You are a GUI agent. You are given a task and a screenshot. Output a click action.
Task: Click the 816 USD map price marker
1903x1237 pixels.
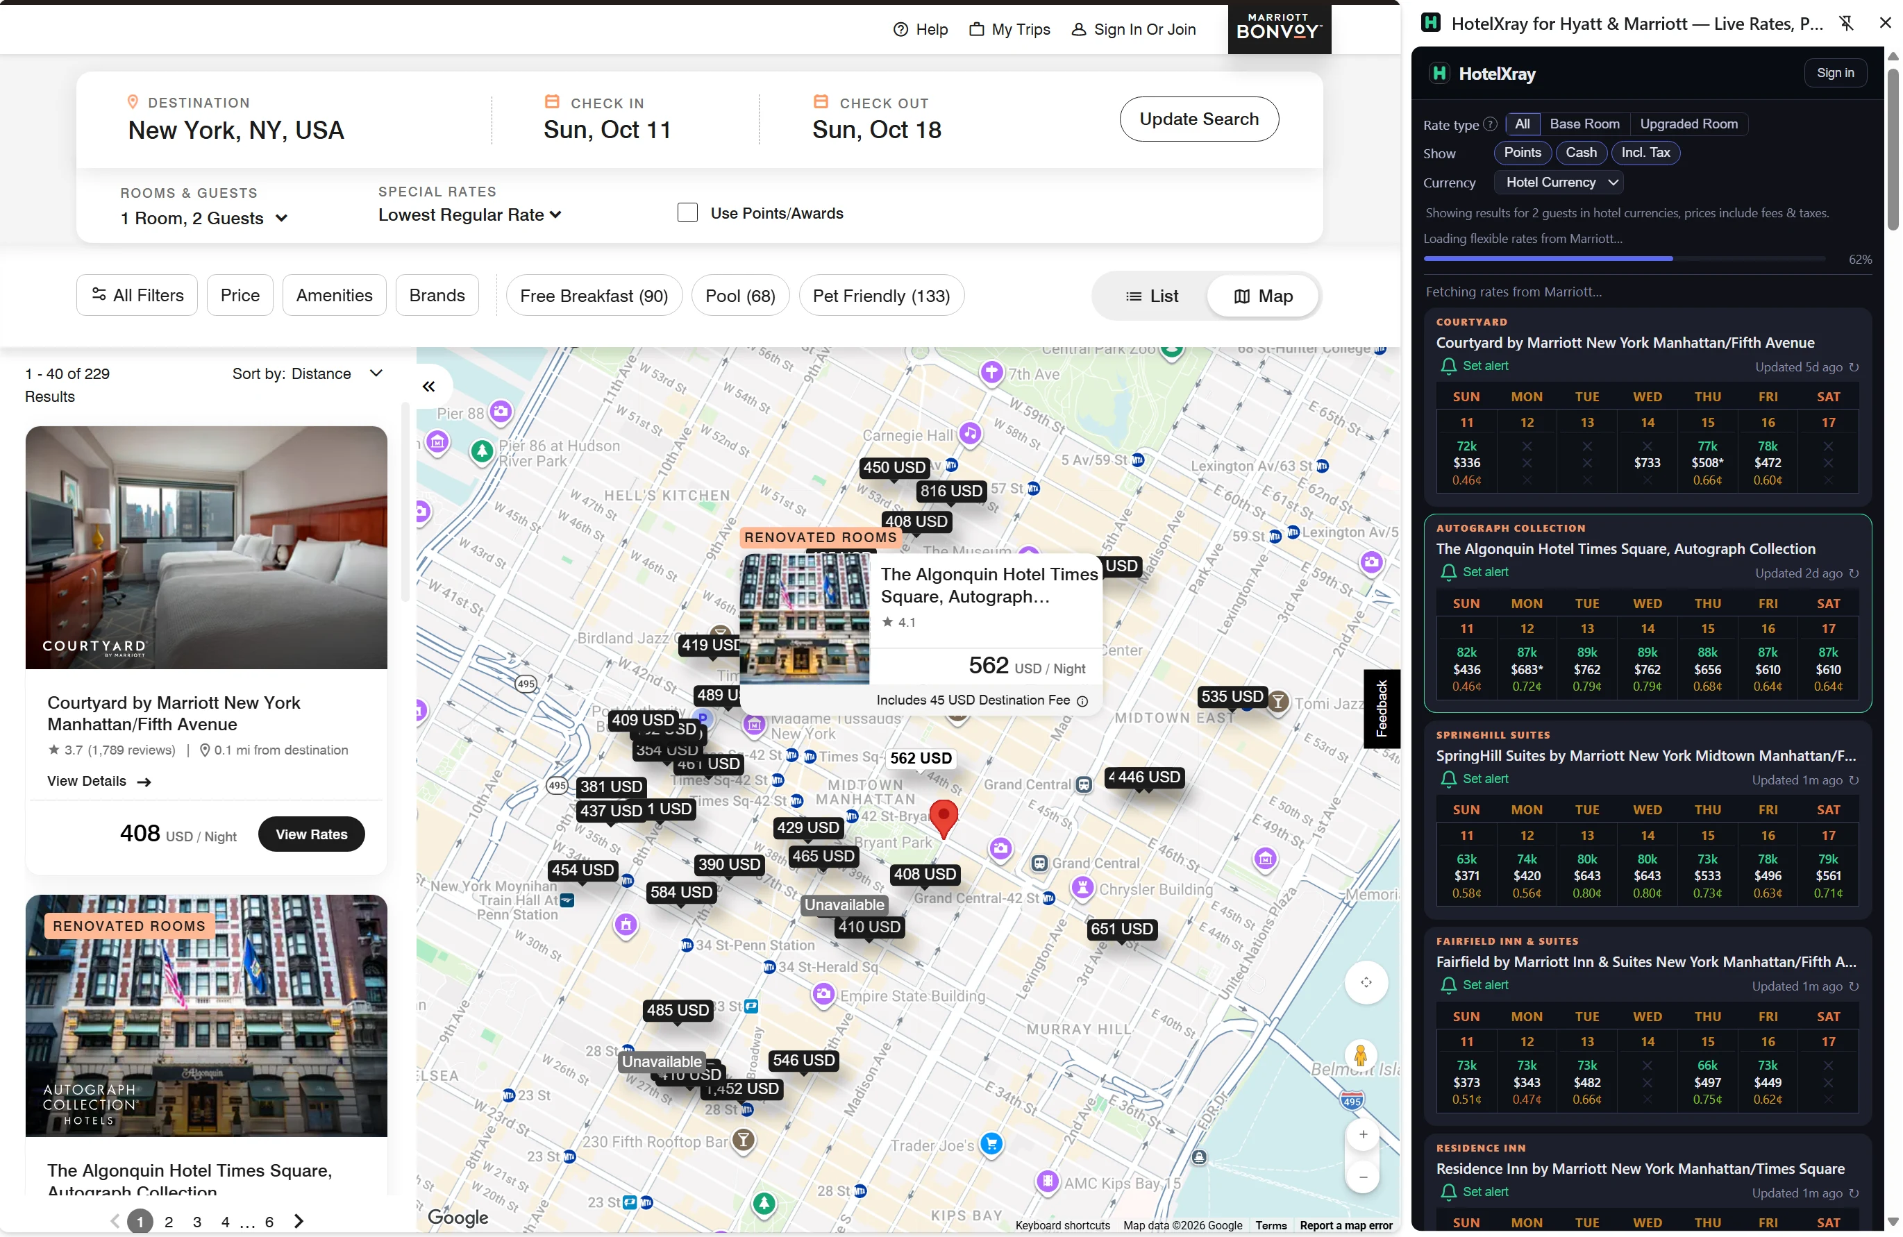pos(950,491)
